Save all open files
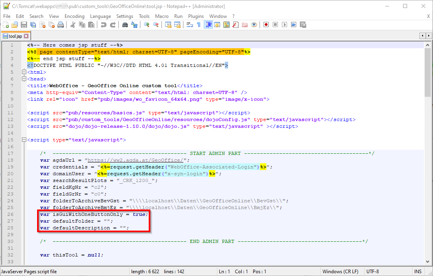Image resolution: width=433 pixels, height=276 pixels. [33, 24]
